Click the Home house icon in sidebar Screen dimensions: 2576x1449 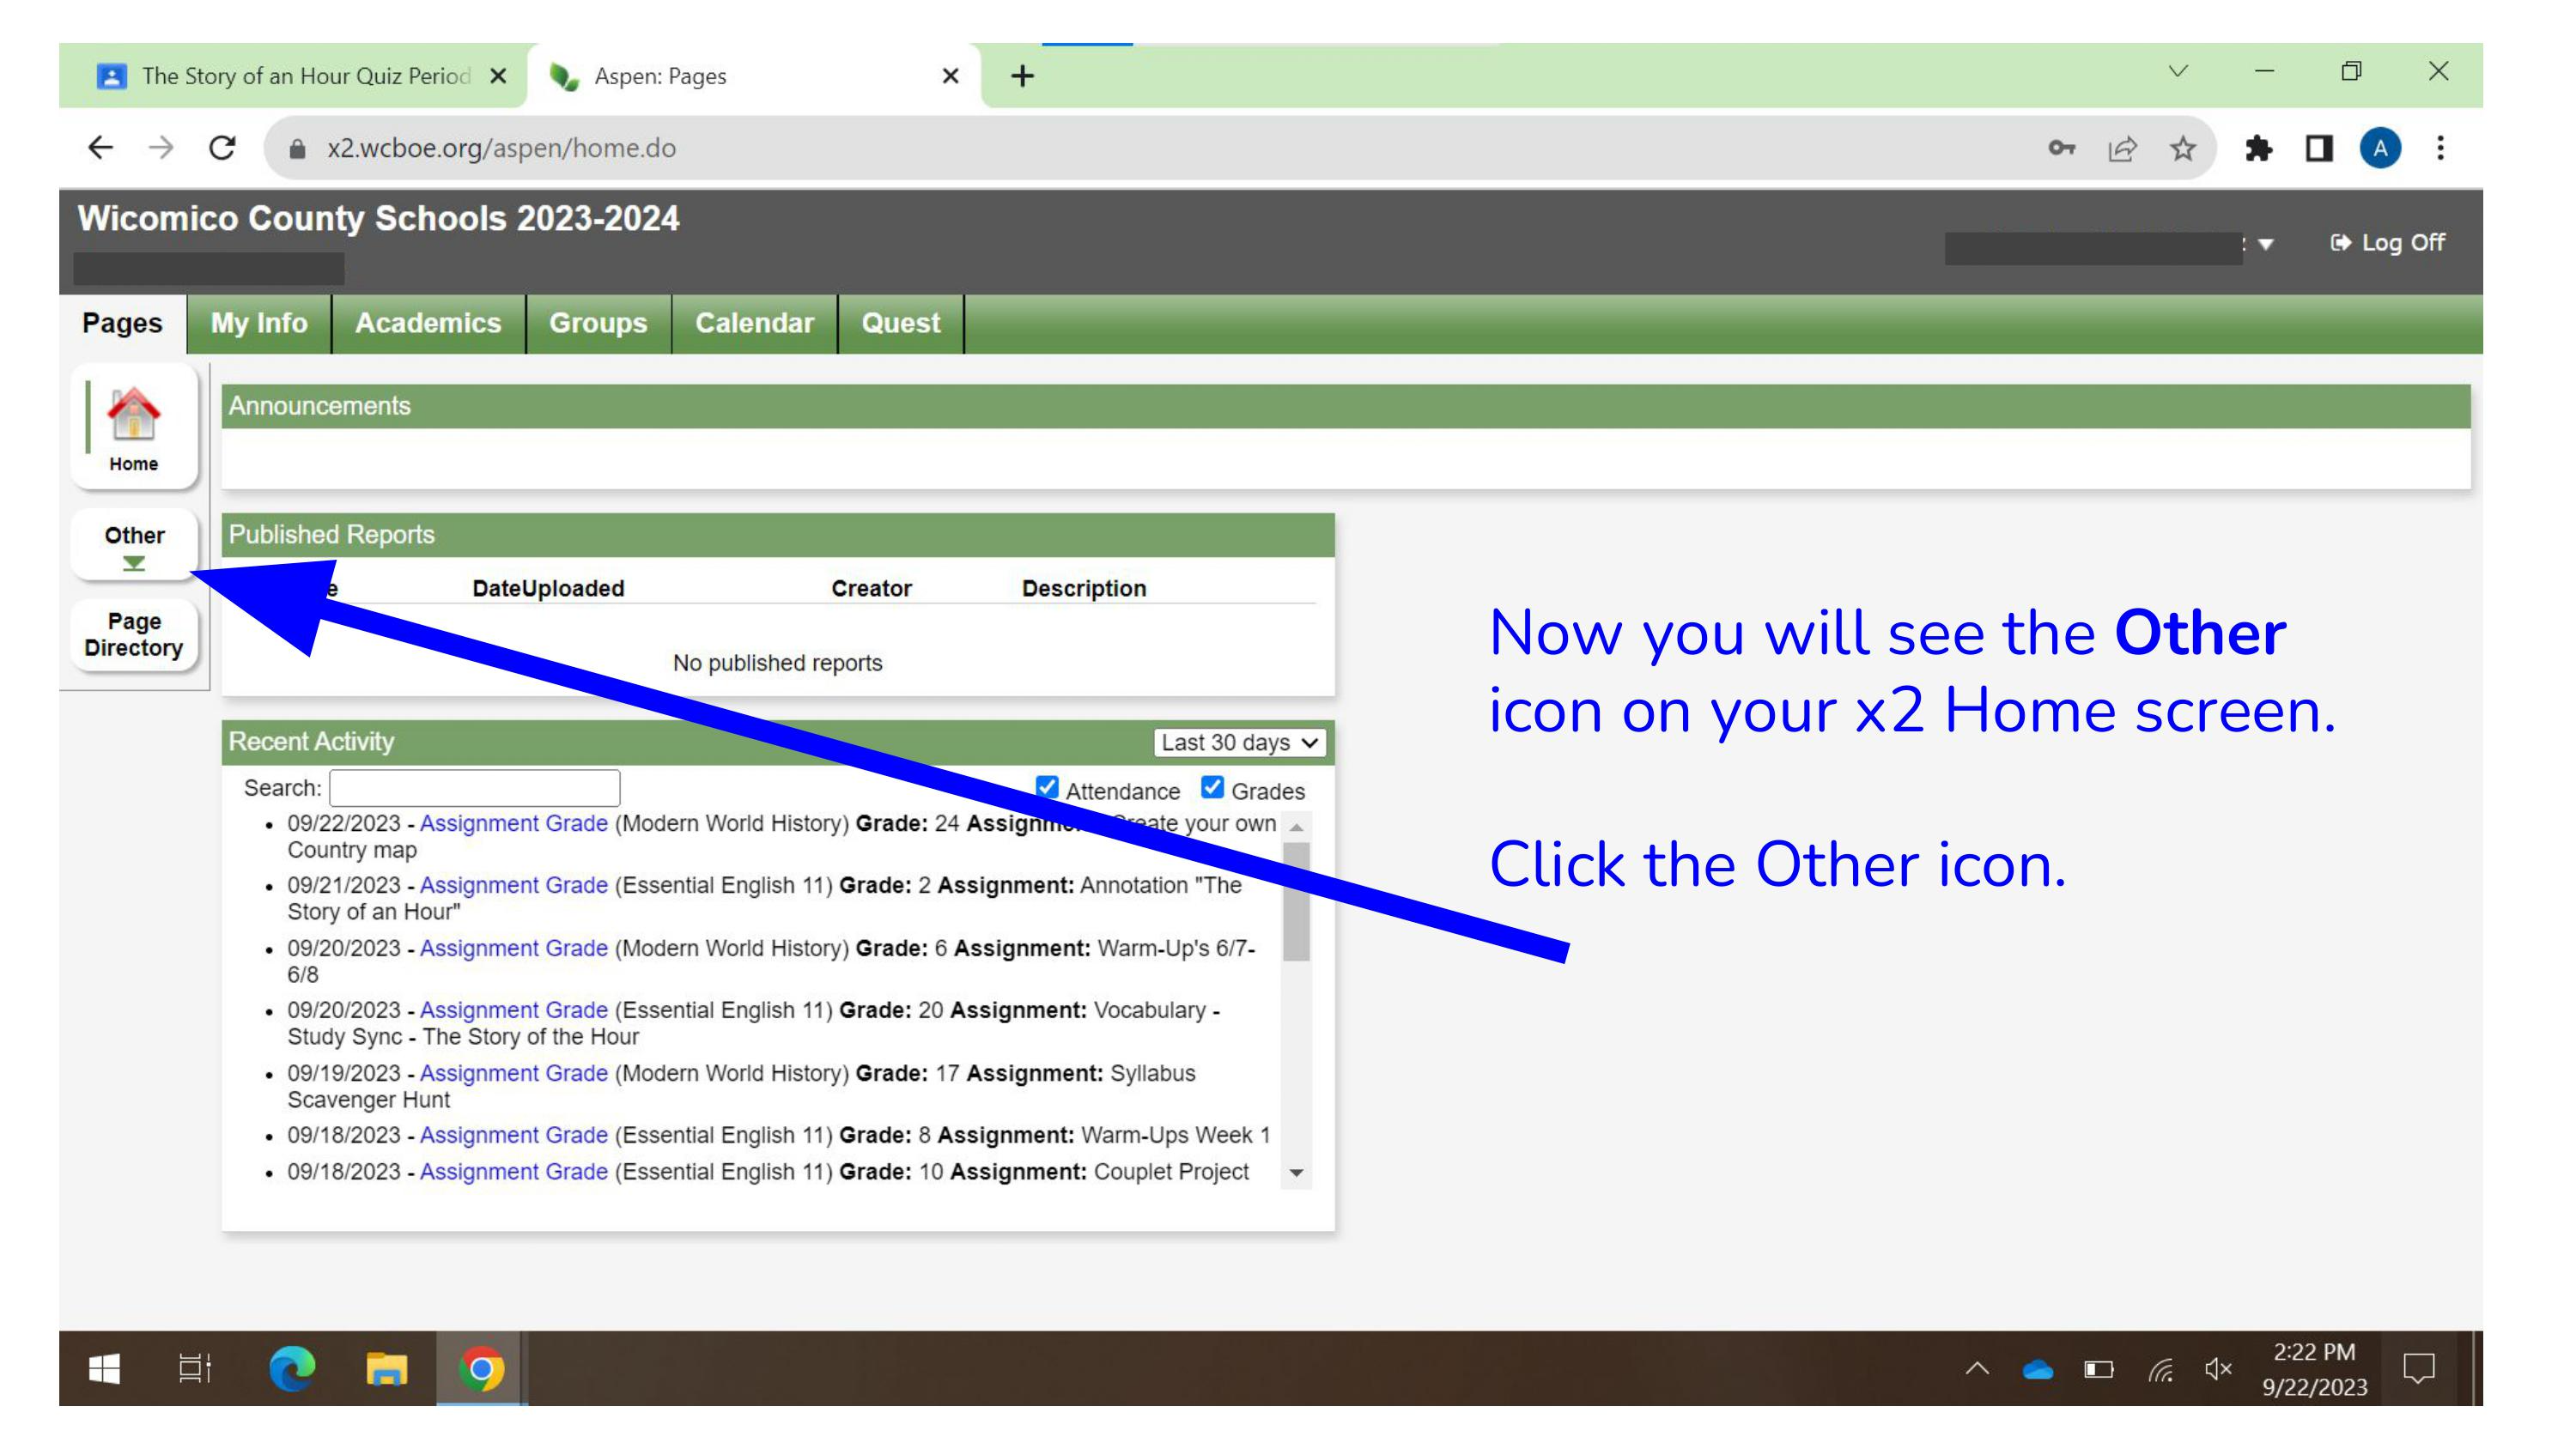[x=133, y=415]
